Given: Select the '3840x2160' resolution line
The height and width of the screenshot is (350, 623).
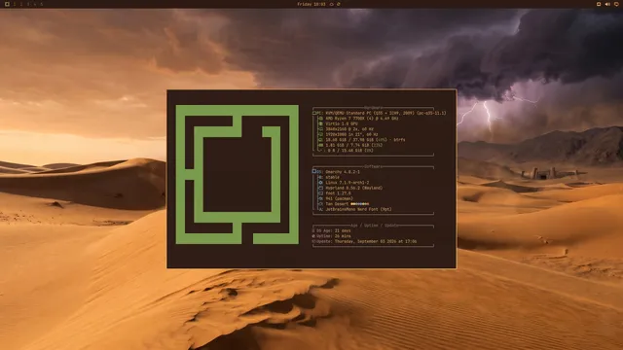Looking at the screenshot, I should (x=349, y=129).
